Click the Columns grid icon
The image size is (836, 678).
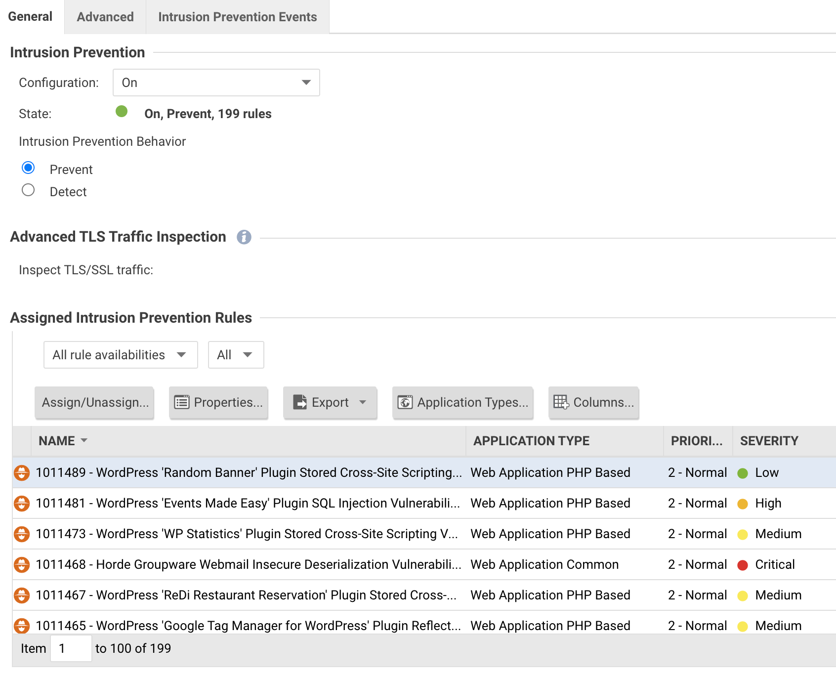[561, 402]
